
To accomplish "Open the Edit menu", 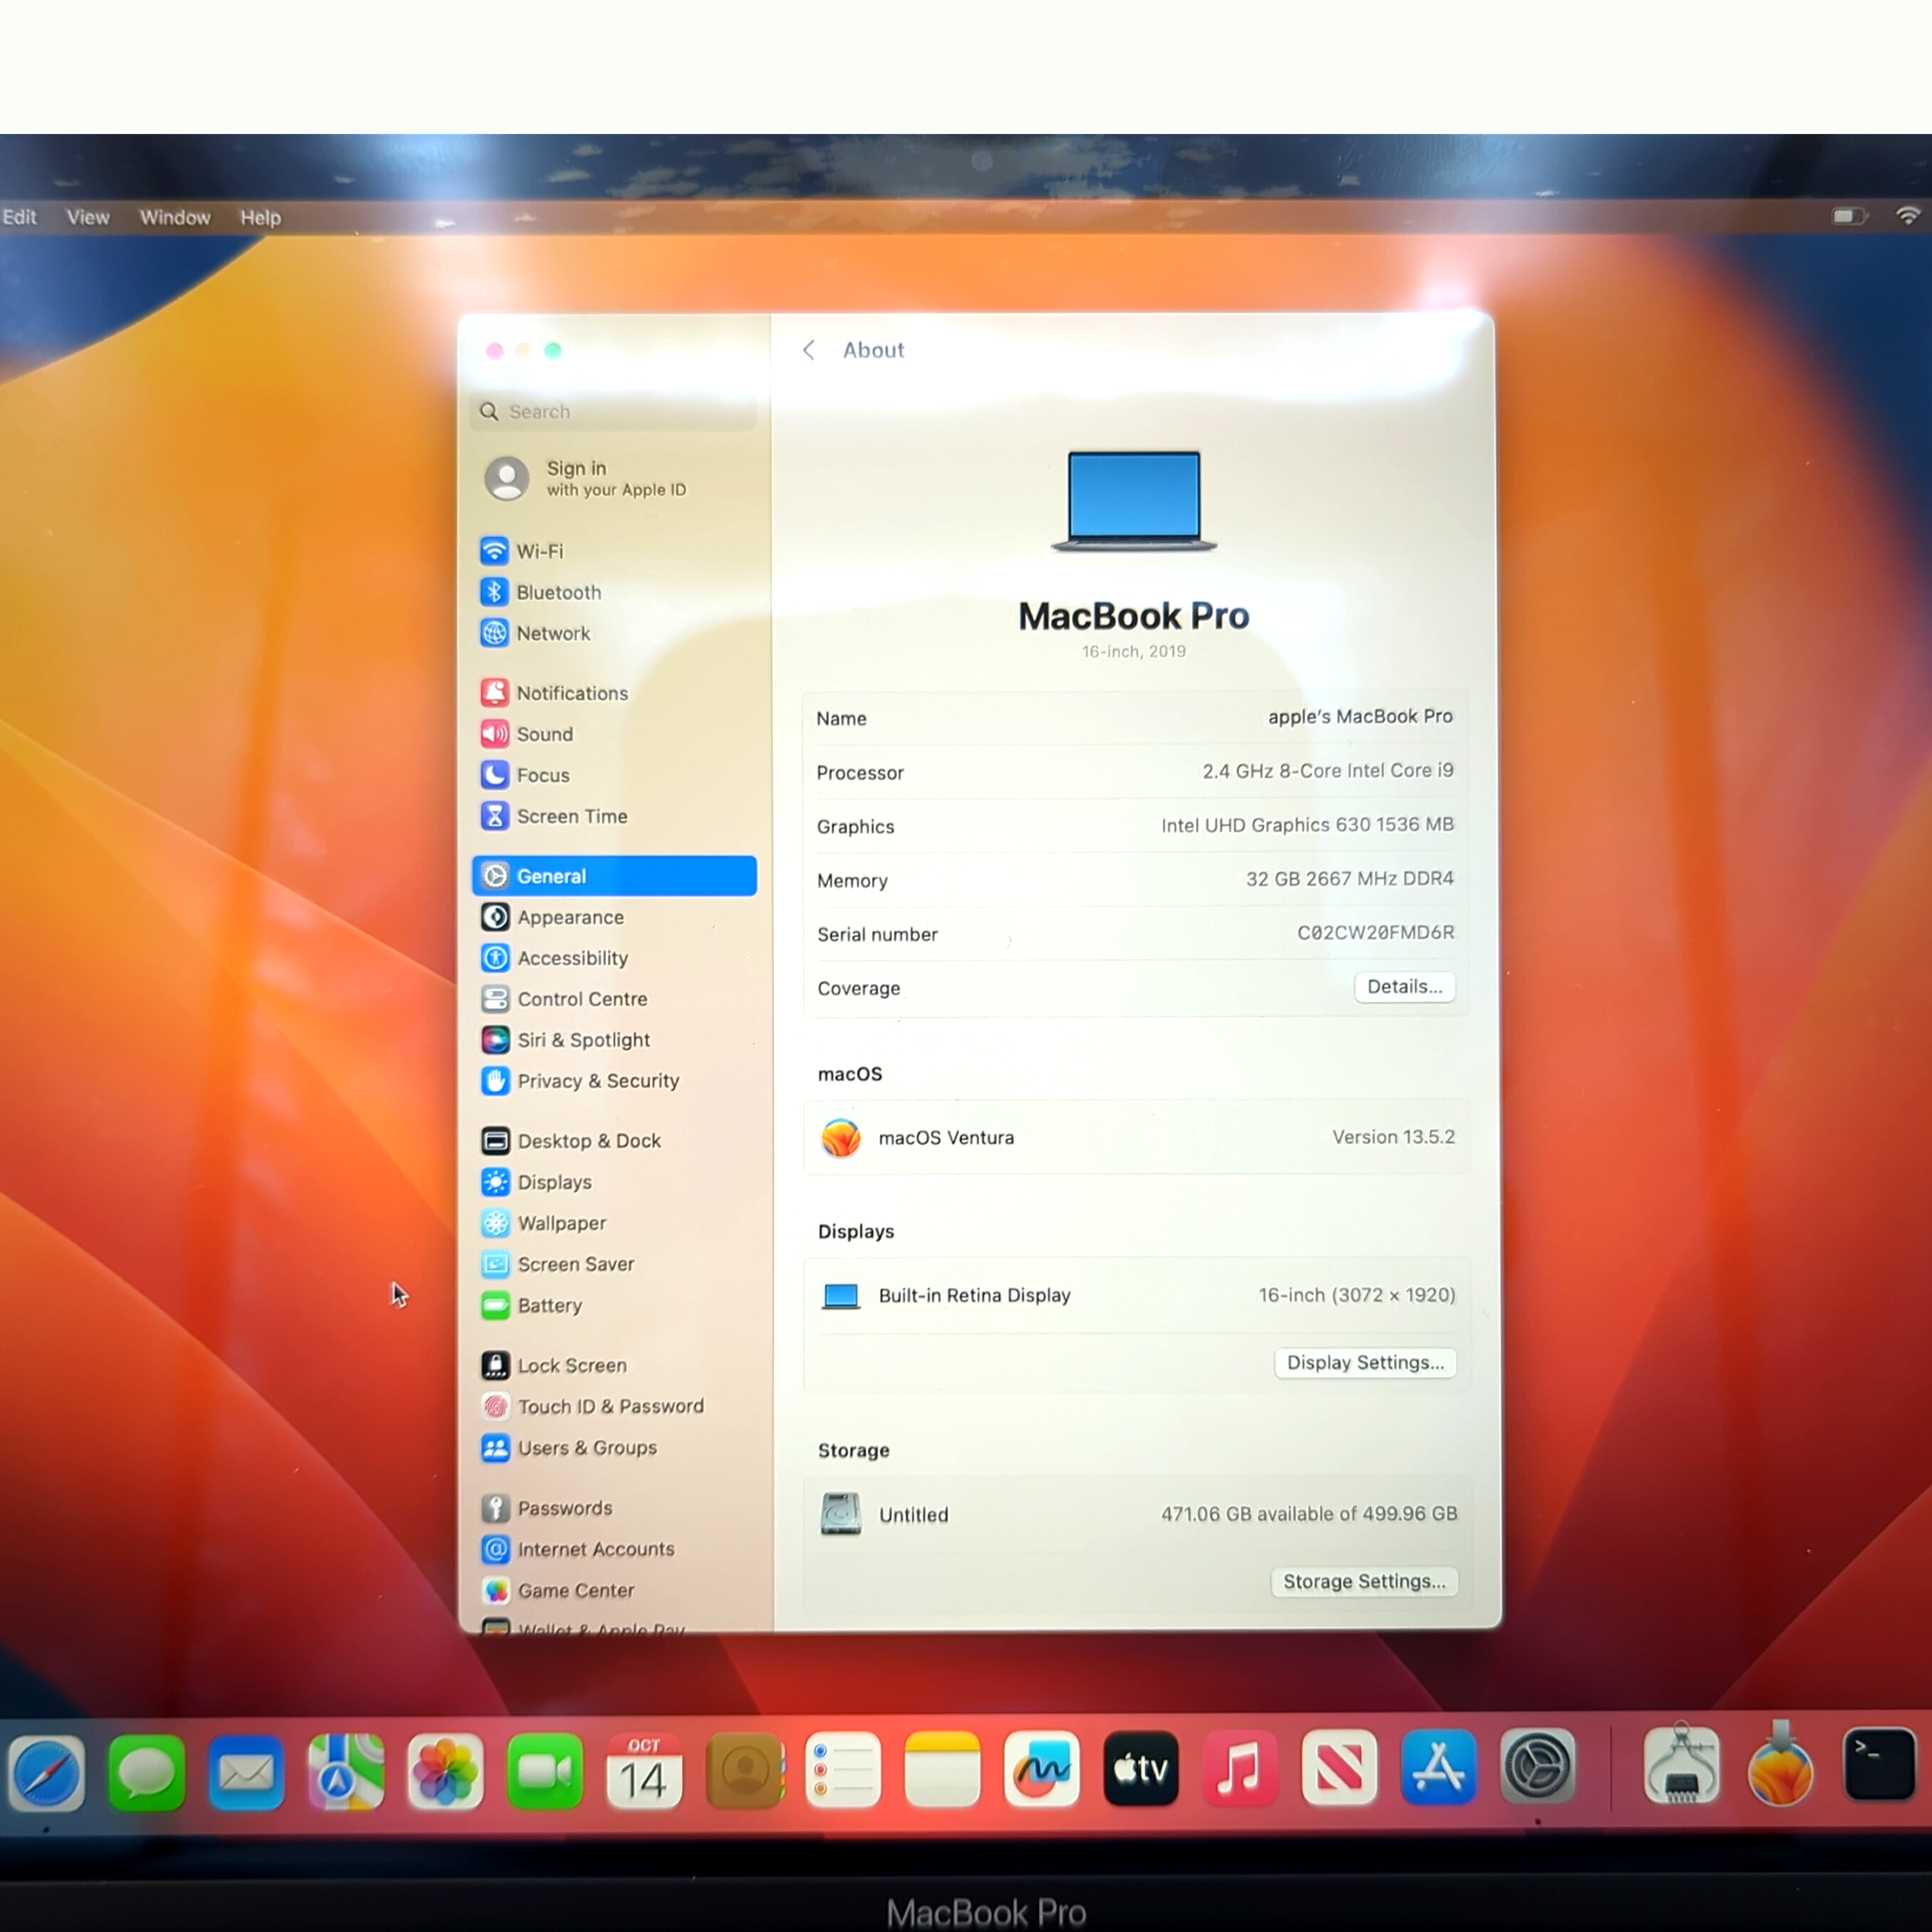I will (19, 217).
